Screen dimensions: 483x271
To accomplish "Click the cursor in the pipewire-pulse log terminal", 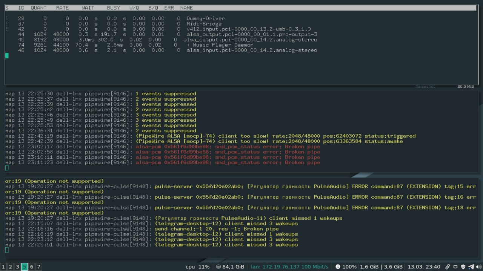I will coord(7,250).
